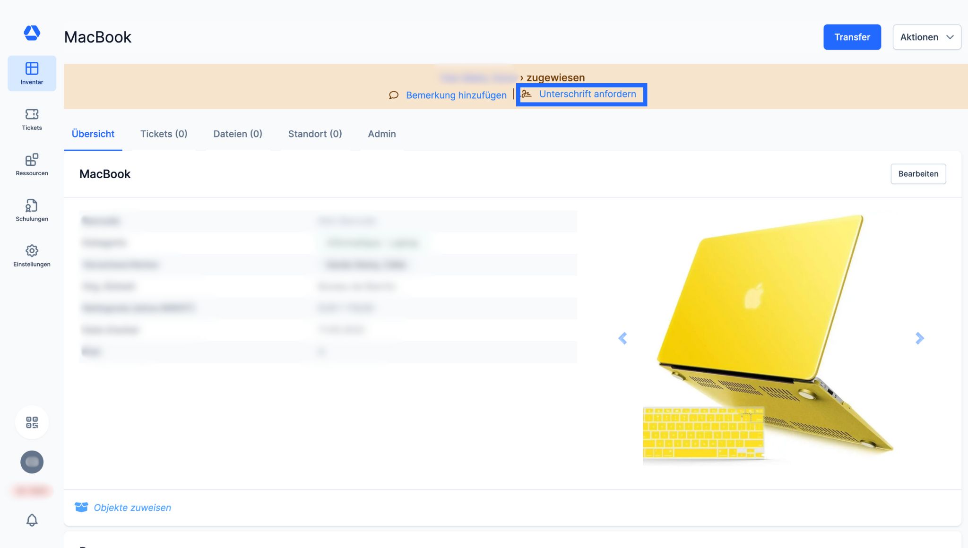Expand the Aktionen dropdown

[926, 37]
